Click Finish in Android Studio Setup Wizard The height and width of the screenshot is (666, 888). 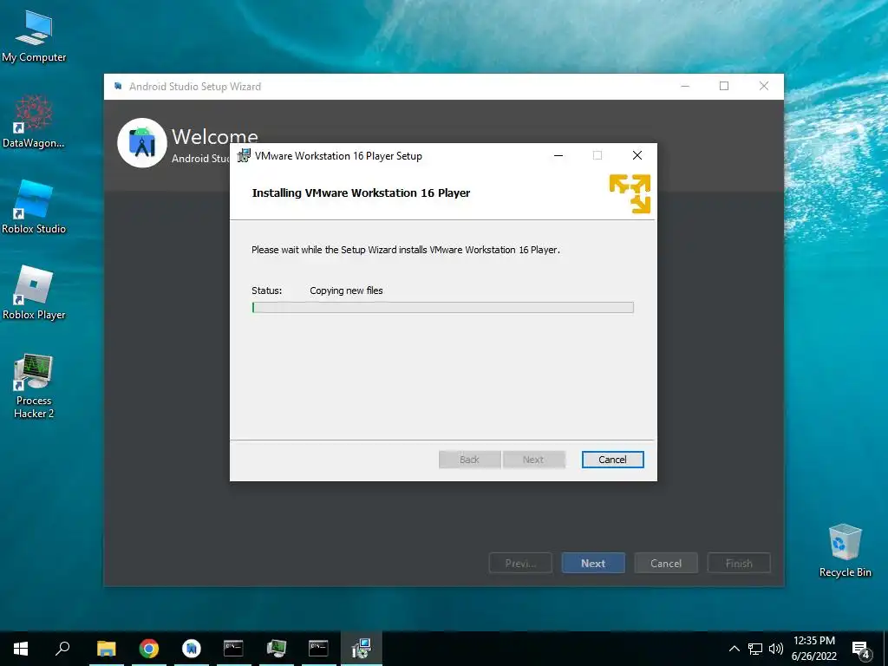pos(739,563)
